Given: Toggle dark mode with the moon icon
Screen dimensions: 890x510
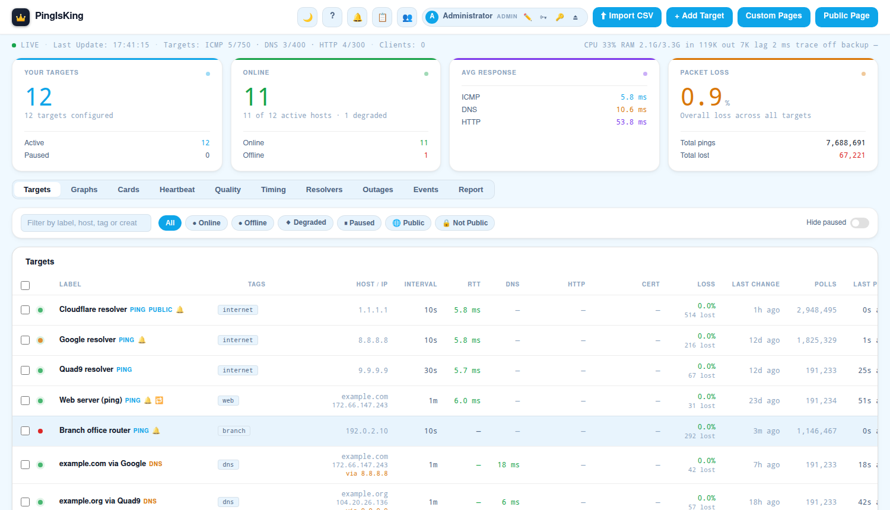Looking at the screenshot, I should (307, 17).
